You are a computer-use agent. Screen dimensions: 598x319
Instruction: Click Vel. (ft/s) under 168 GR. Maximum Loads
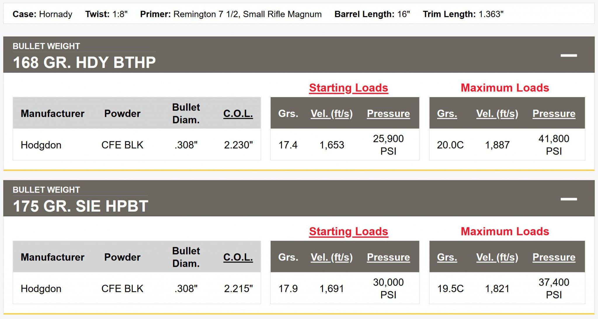coord(497,113)
